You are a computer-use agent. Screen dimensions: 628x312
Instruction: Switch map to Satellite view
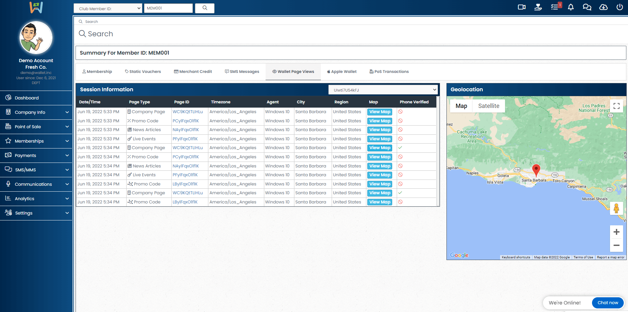click(488, 106)
